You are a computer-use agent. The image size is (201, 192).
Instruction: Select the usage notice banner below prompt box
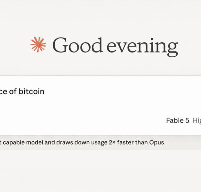[100, 142]
